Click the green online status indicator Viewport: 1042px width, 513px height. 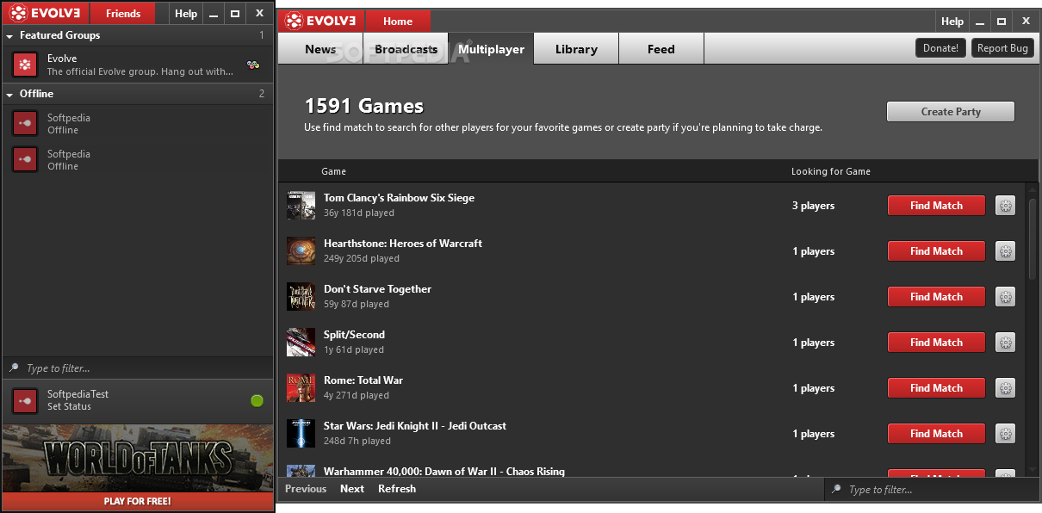point(257,400)
